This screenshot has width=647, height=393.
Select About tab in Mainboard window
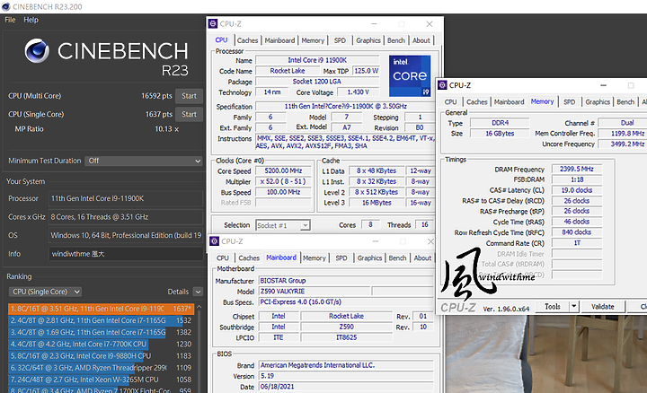(x=422, y=258)
